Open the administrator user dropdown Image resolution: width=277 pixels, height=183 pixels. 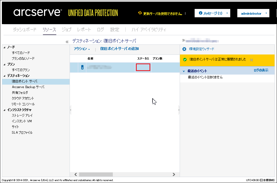[253, 13]
